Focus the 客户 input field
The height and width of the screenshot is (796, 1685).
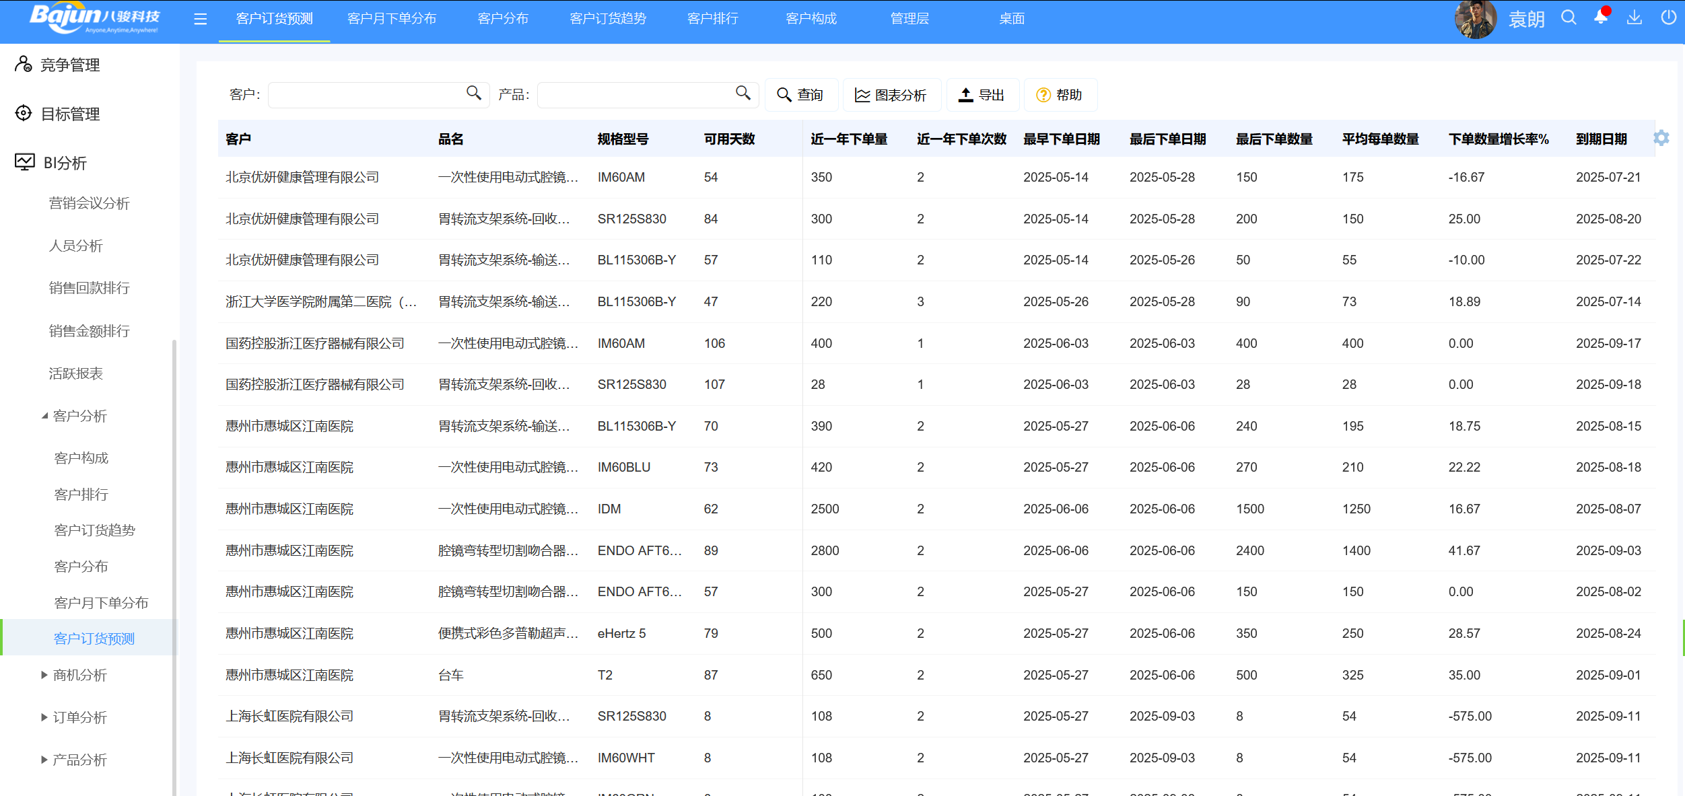click(367, 95)
